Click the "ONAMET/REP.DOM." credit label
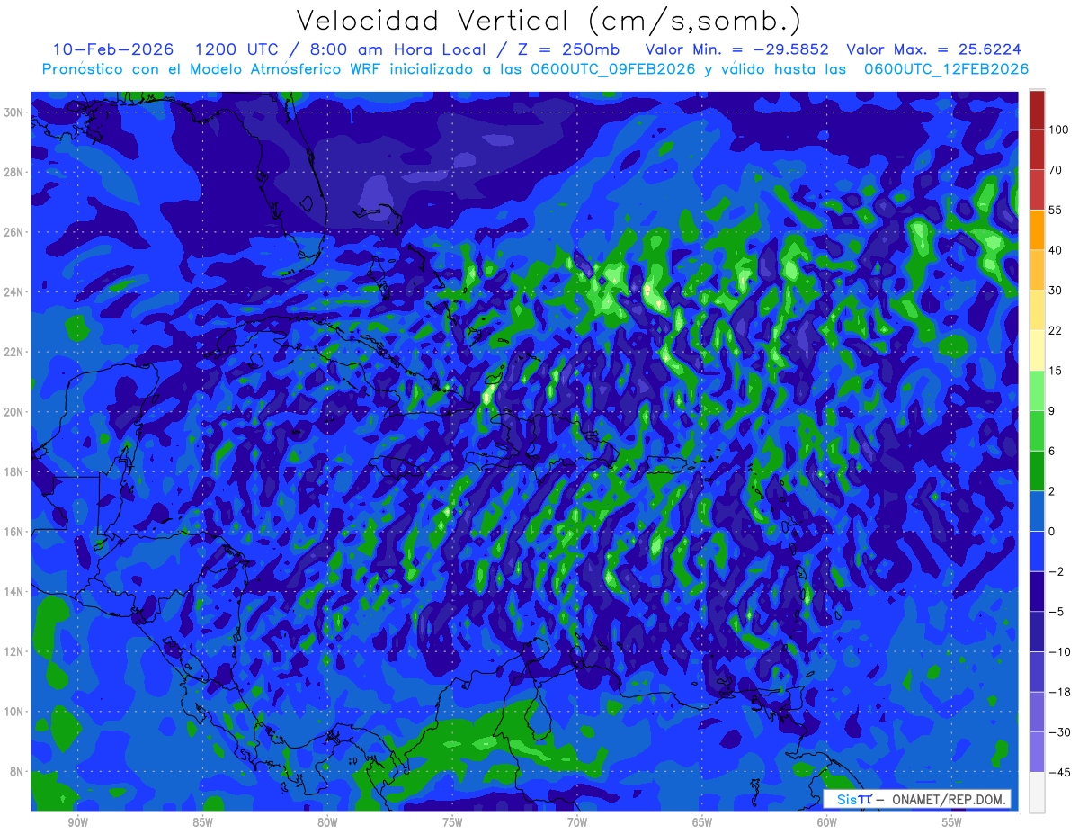Viewport: 1079px width, 834px height. click(950, 799)
